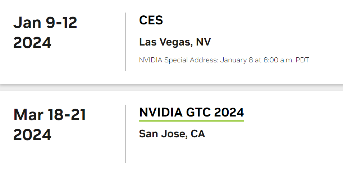
Task: Click the vertical divider in the GTC row
Action: point(125,133)
